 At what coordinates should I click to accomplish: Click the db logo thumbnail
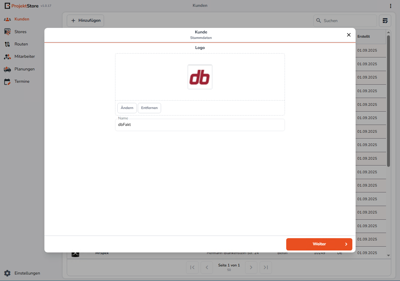(200, 77)
